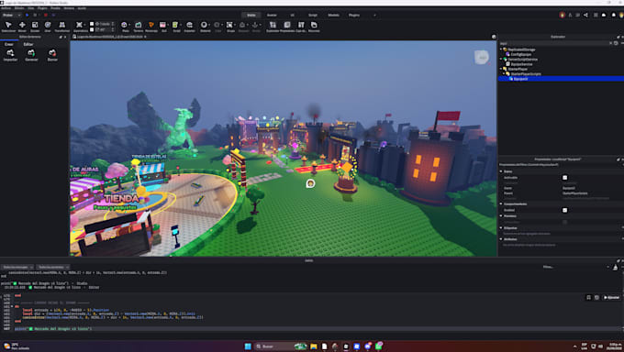Stop the test with the red stop icon
624x352 pixels.
point(45,15)
